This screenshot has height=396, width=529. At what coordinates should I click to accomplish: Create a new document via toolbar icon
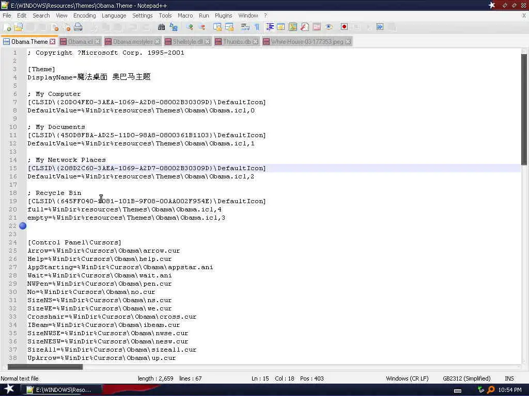click(x=7, y=27)
